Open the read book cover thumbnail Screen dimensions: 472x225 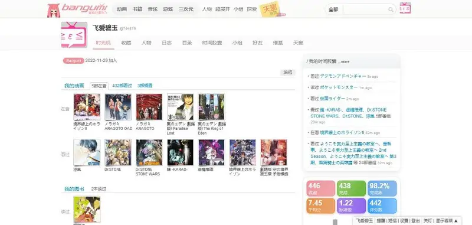click(x=87, y=210)
